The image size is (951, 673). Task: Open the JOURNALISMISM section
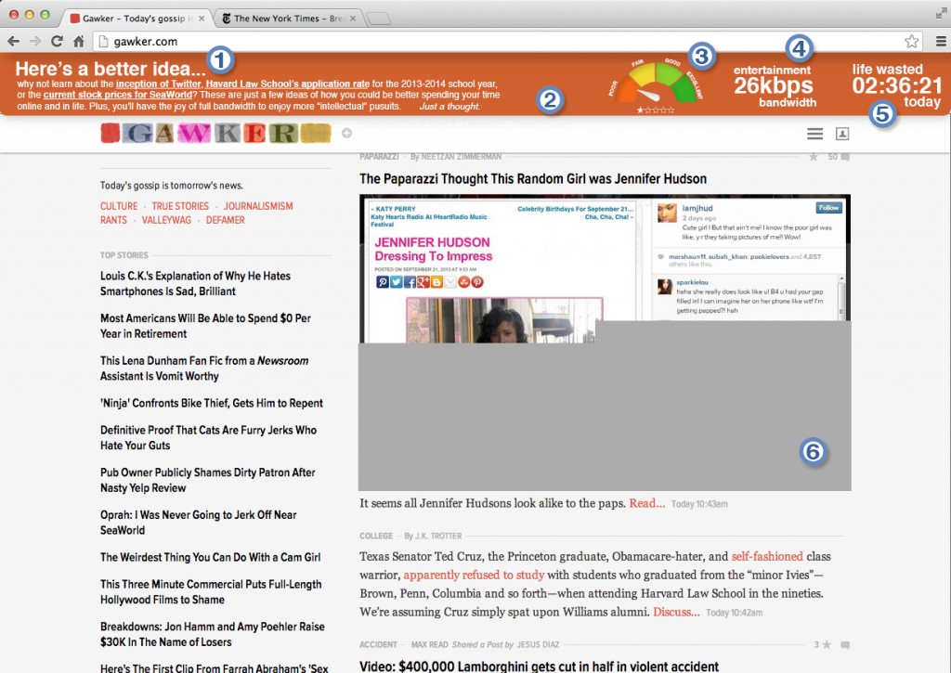258,206
